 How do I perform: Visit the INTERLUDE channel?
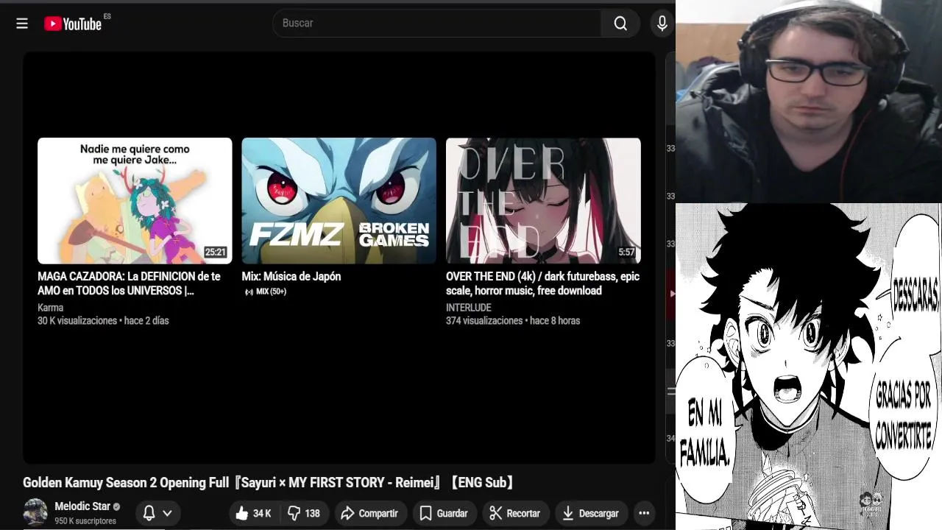(468, 308)
